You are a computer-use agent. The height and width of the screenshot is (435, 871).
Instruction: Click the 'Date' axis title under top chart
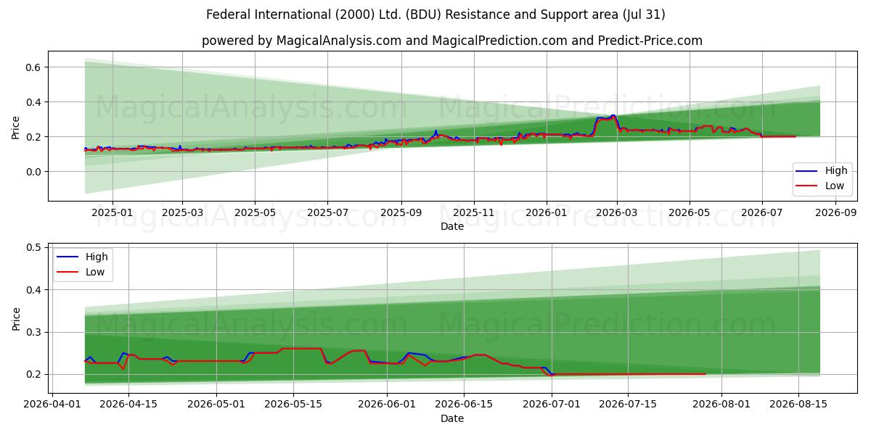point(452,227)
